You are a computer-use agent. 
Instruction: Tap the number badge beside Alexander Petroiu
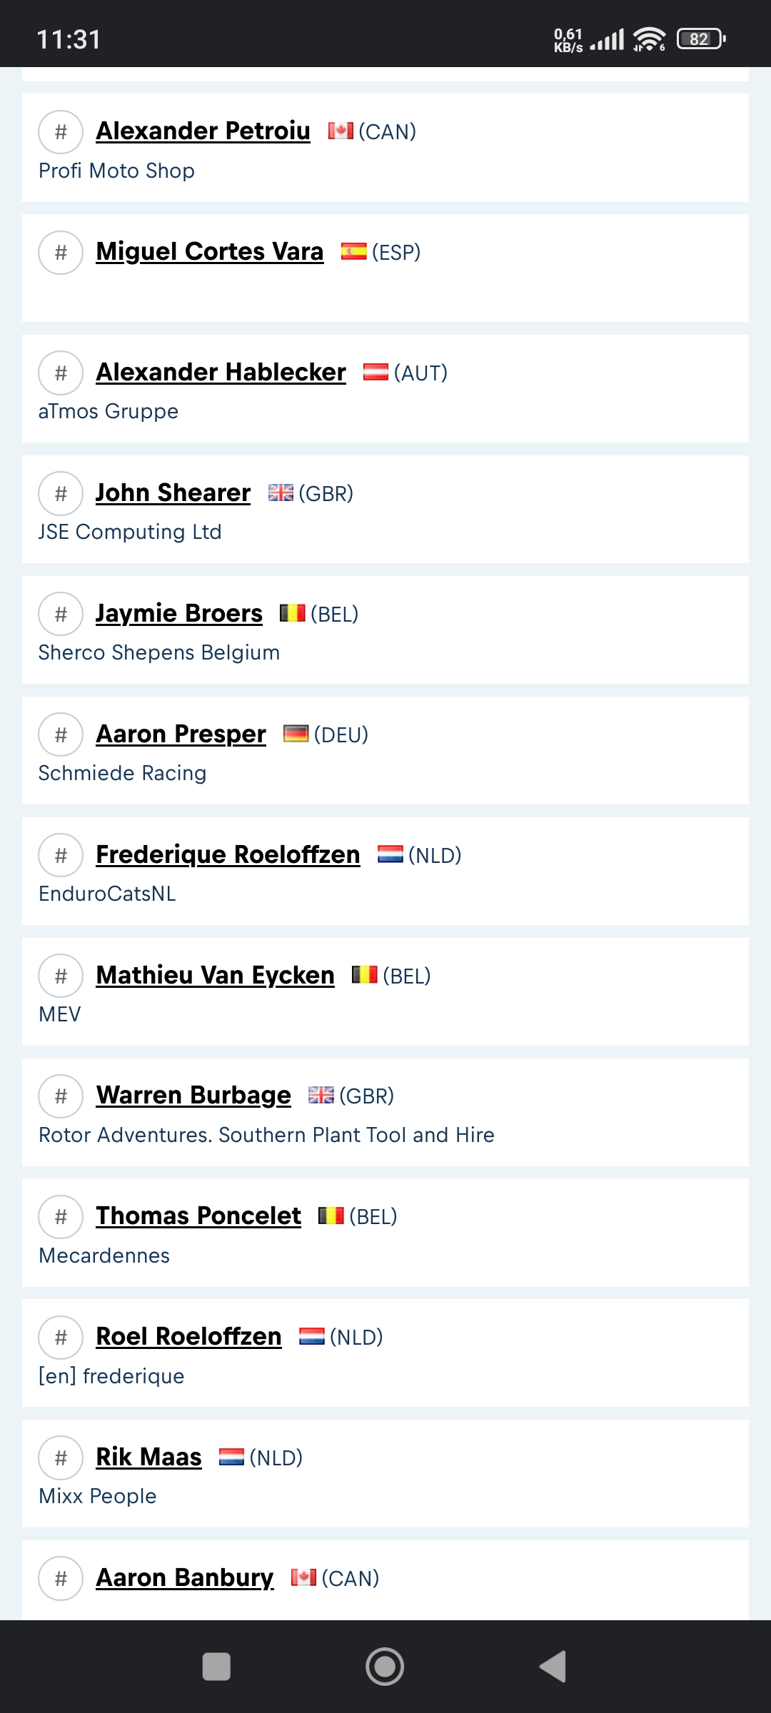coord(61,132)
